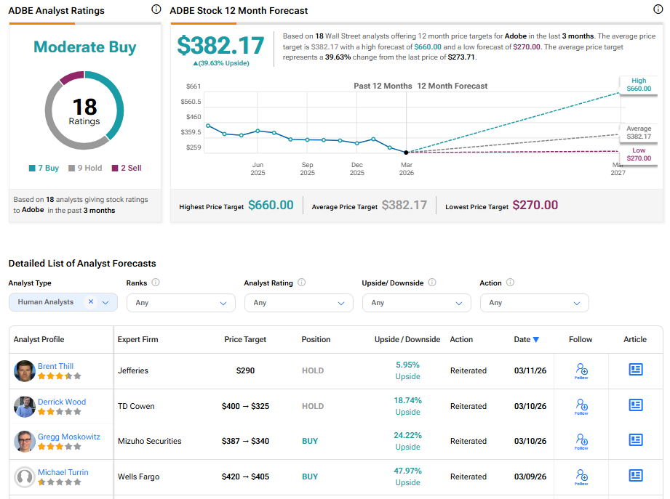The width and height of the screenshot is (670, 499).
Task: Follow analyst Michael Turrin
Action: coord(581,476)
